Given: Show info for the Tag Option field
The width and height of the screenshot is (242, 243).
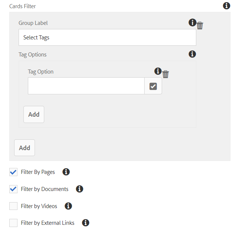Looking at the screenshot, I should coord(158,71).
